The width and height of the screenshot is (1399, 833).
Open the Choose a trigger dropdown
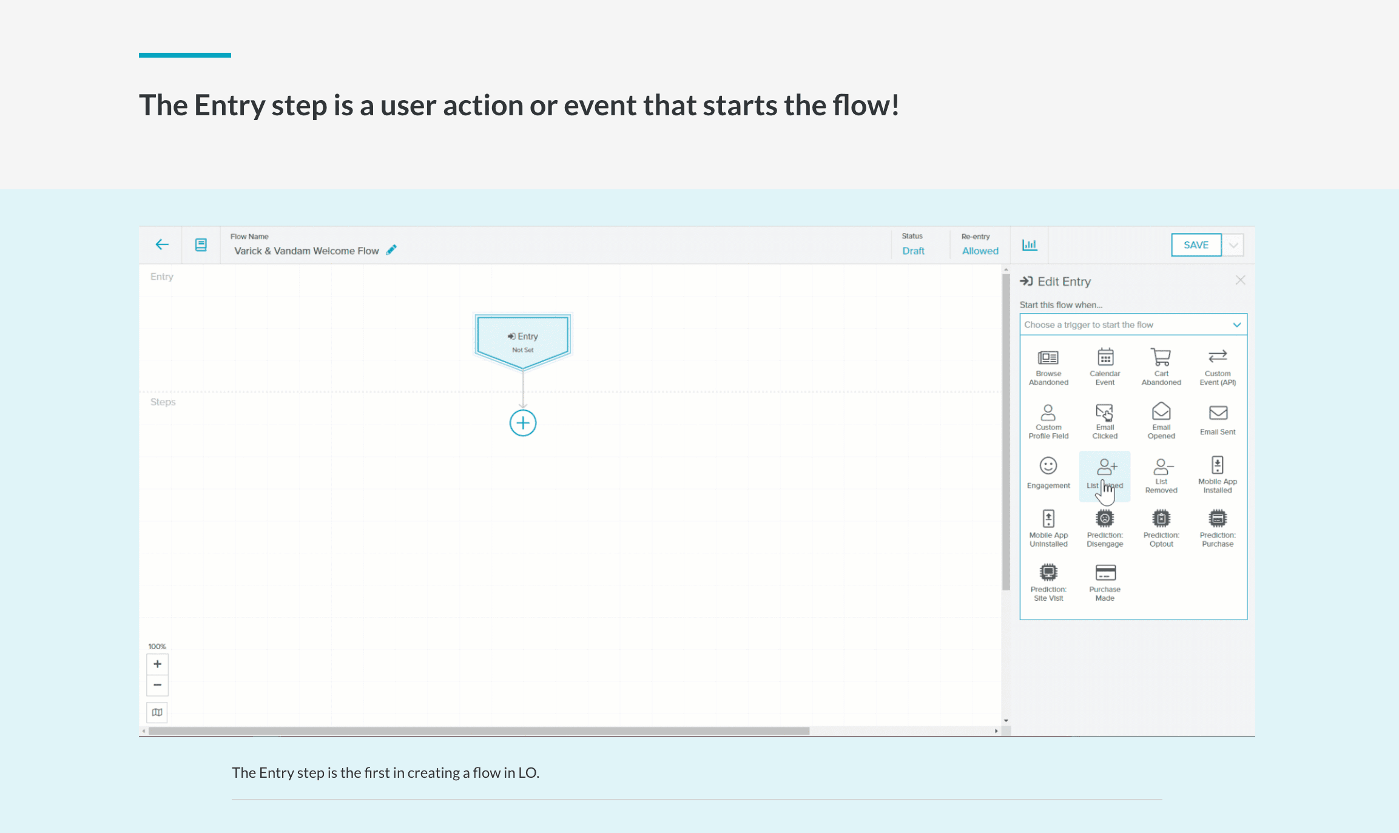(1133, 325)
